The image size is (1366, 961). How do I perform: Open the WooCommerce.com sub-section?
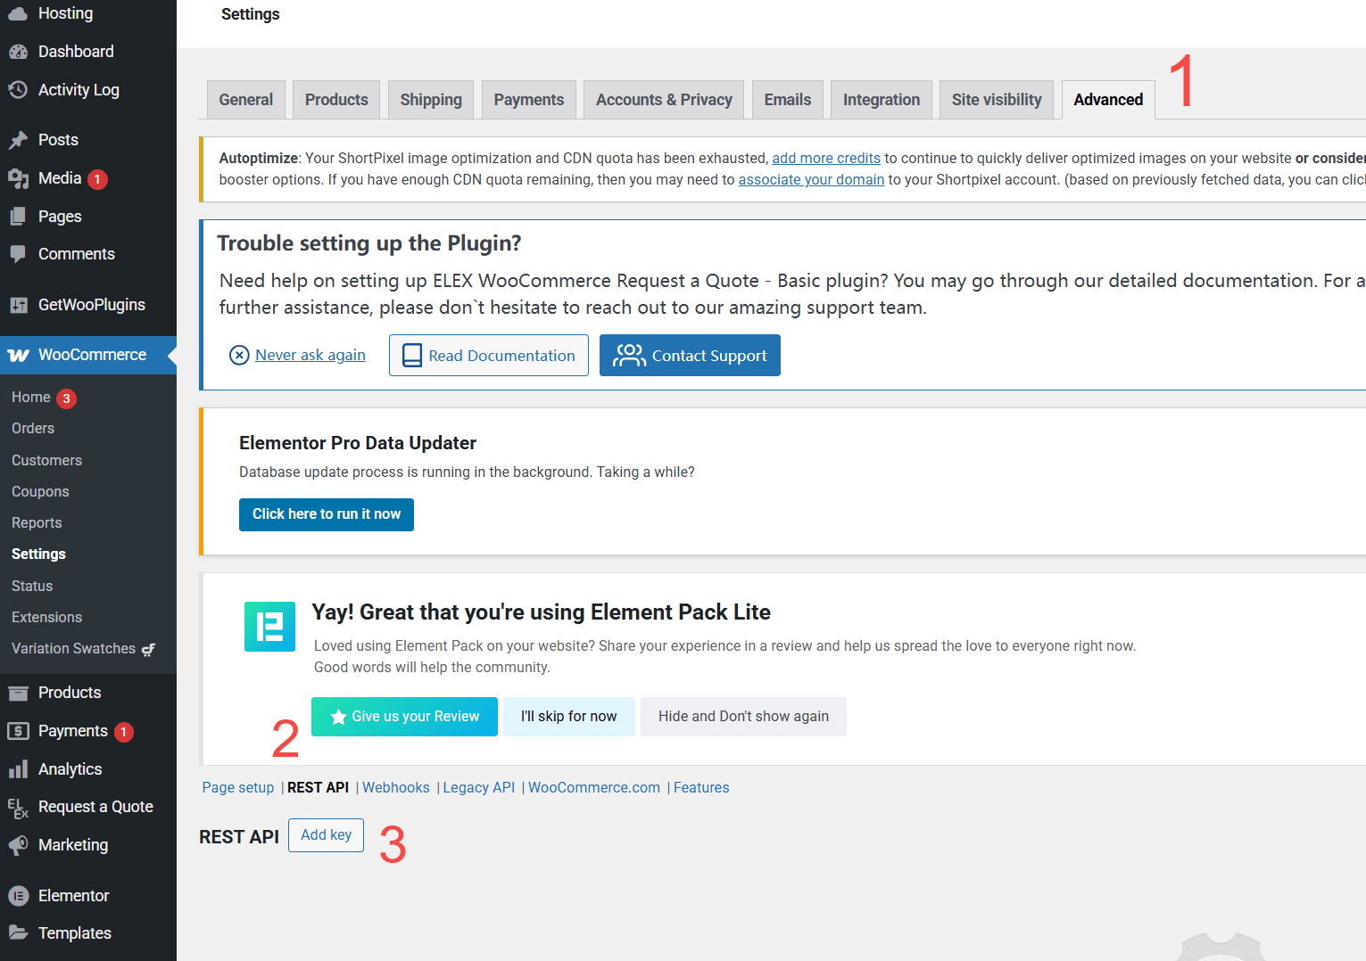tap(594, 788)
